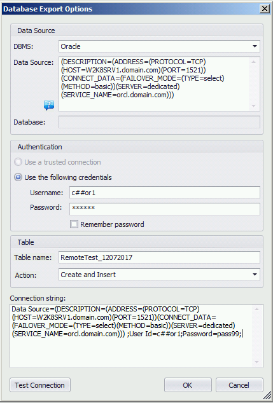Select Use a trusted connection radio

pyautogui.click(x=18, y=162)
